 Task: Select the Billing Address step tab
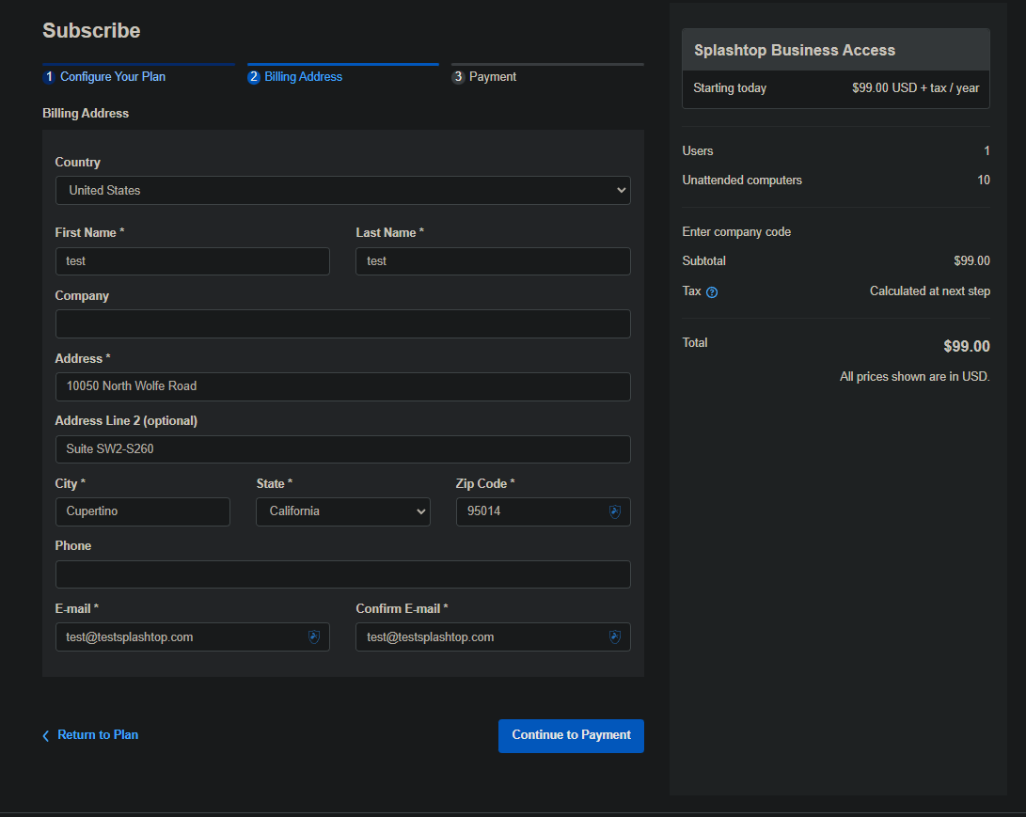[303, 77]
